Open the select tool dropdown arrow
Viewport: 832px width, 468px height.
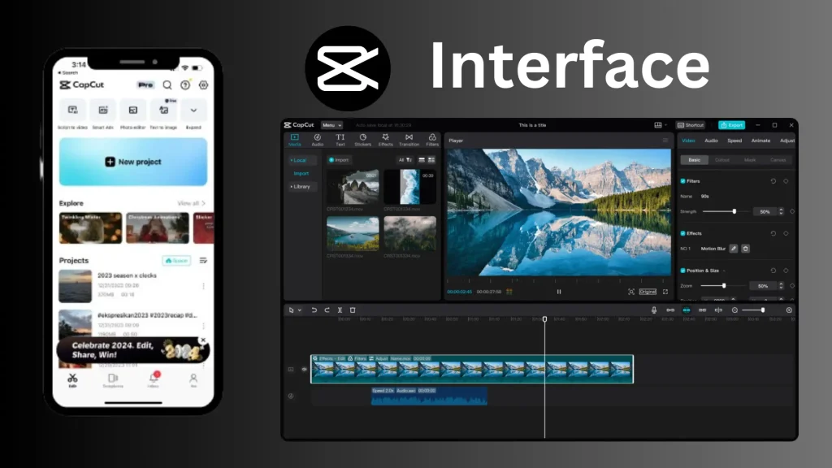[x=300, y=310]
